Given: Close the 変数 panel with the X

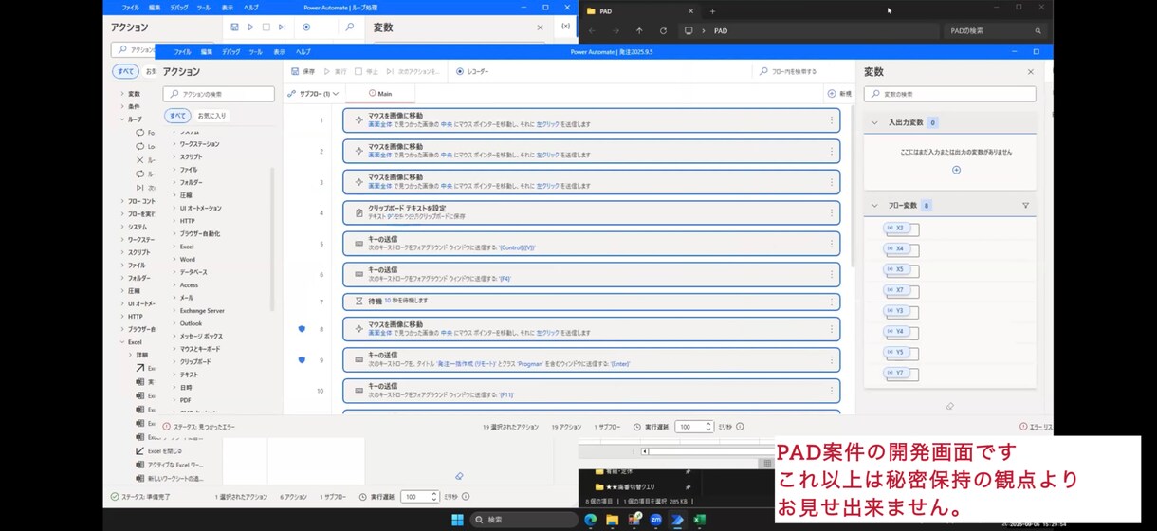Looking at the screenshot, I should [x=1031, y=72].
